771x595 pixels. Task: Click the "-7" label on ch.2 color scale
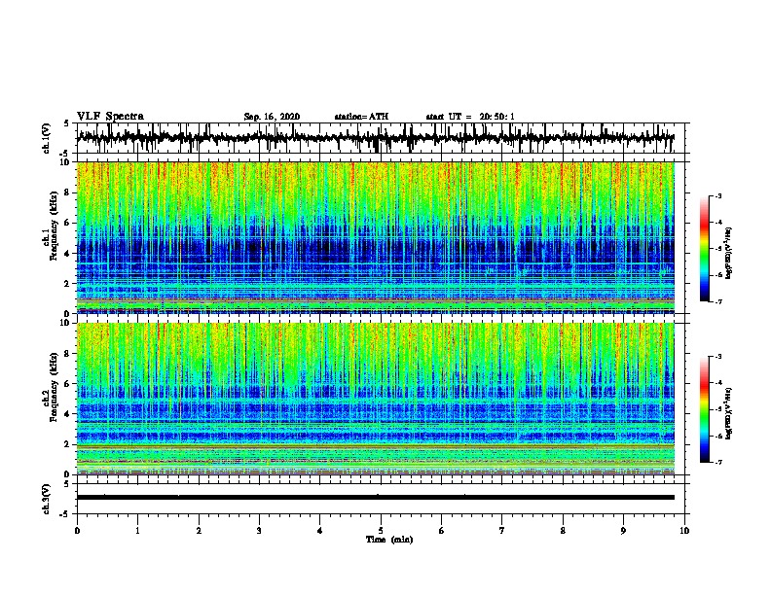tap(718, 462)
